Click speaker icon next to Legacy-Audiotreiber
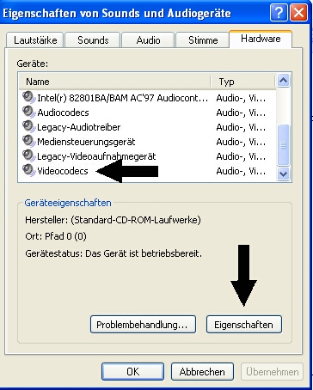This screenshot has height=390, width=313. tap(28, 126)
